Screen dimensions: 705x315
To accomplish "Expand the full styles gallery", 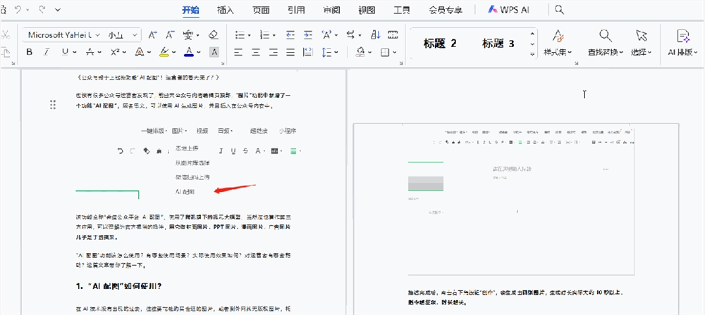I will (x=532, y=54).
